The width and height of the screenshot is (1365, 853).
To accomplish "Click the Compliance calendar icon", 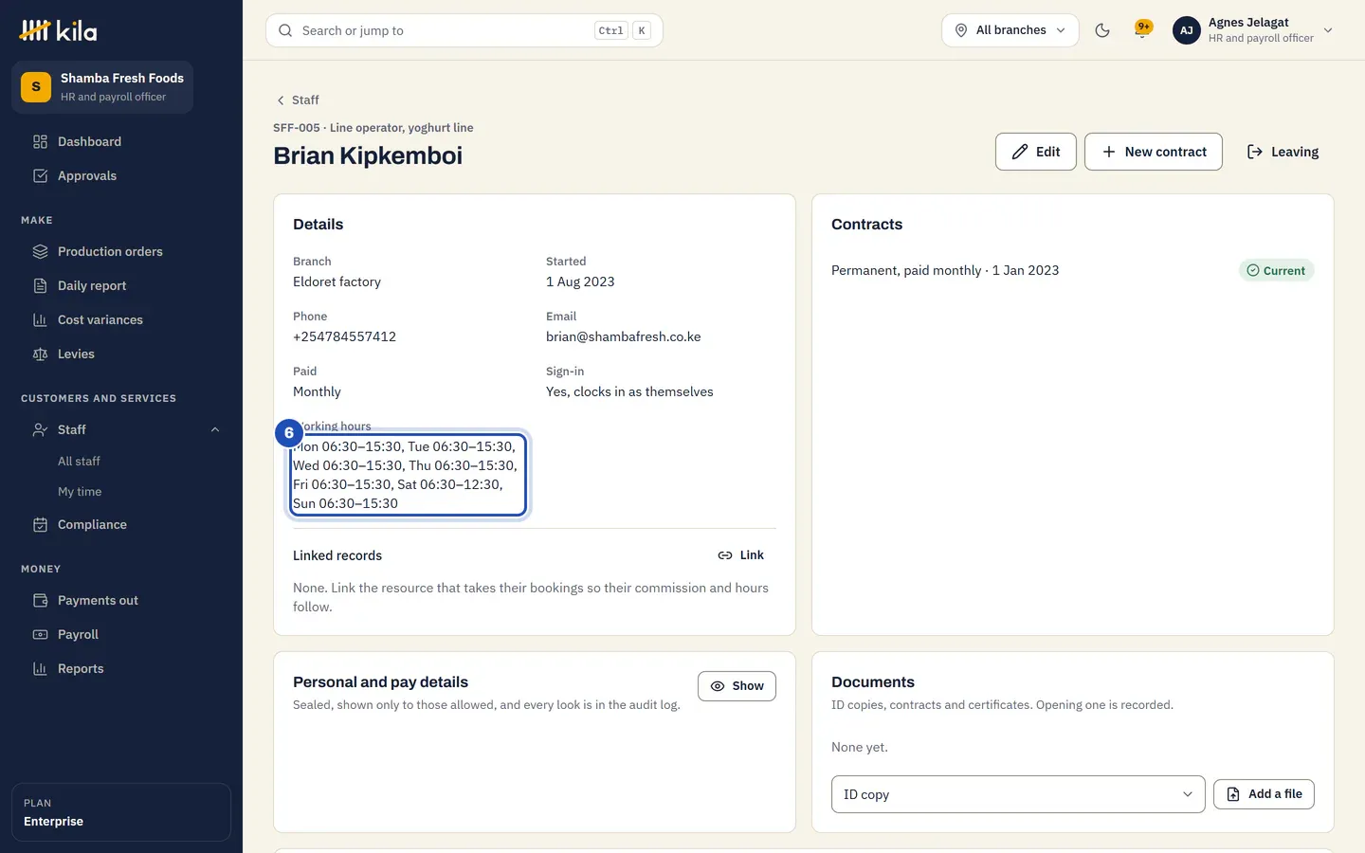I will coord(40,525).
